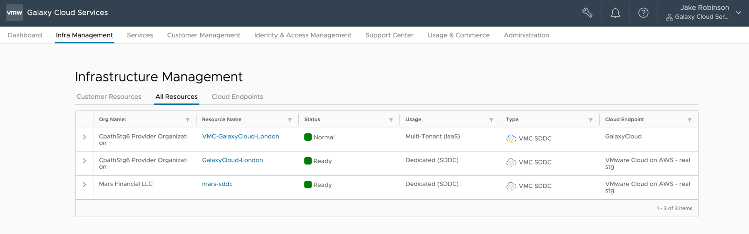This screenshot has width=749, height=234.
Task: Open the VMC-GalaxyCloud-London resource link
Action: (240, 137)
